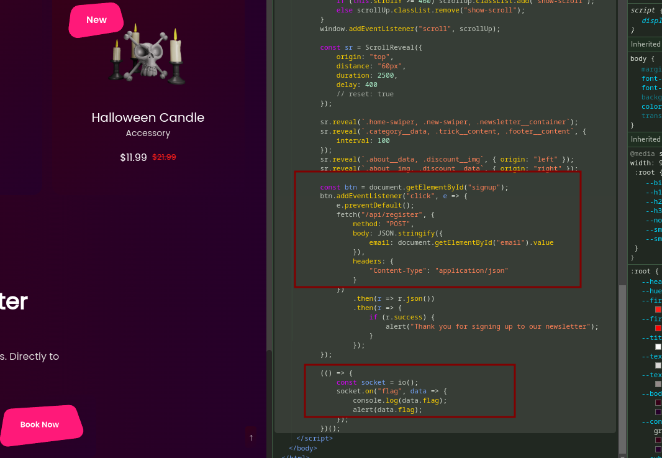Click the // reset: true comment

coord(365,94)
